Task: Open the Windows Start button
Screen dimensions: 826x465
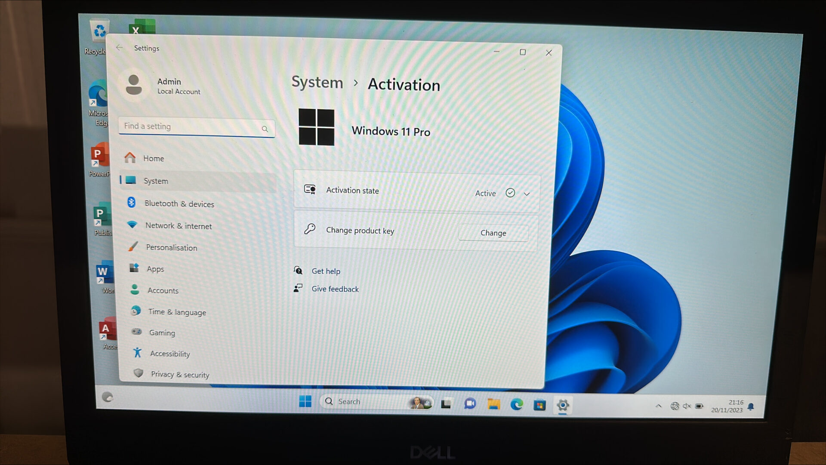Action: click(x=305, y=401)
